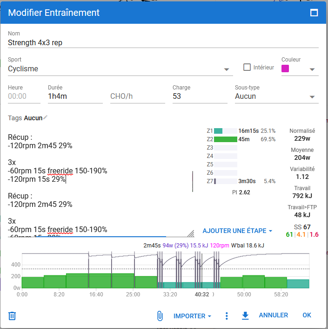
Task: Click the Durée input field
Action: click(75, 96)
